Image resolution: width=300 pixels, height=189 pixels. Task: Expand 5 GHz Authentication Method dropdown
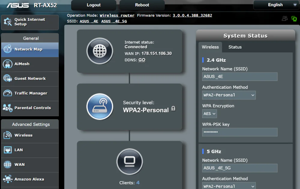point(229,186)
